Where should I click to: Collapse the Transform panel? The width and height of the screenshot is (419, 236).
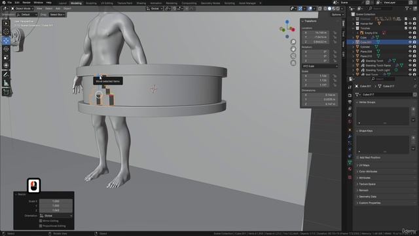click(x=302, y=21)
